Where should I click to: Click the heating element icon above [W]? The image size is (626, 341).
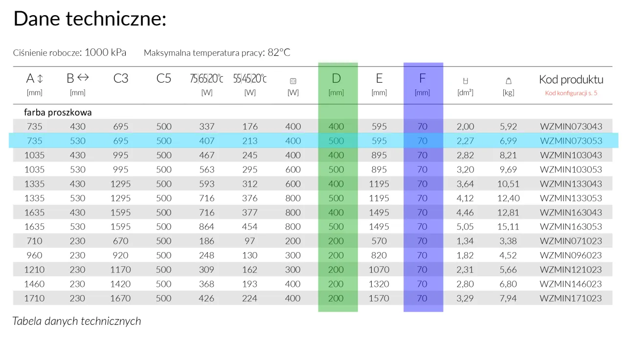tap(293, 82)
